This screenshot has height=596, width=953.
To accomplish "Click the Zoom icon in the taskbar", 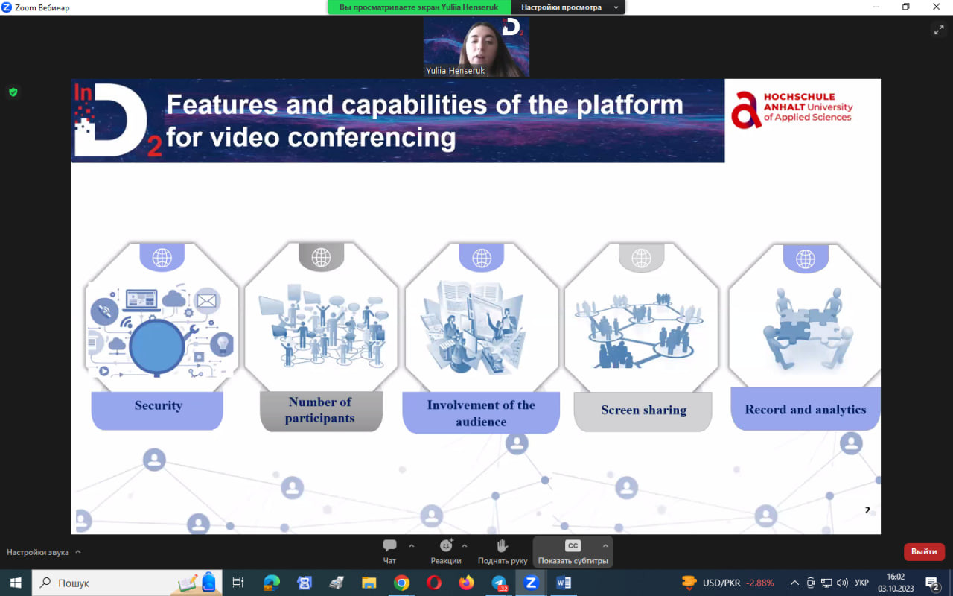I will (x=531, y=583).
